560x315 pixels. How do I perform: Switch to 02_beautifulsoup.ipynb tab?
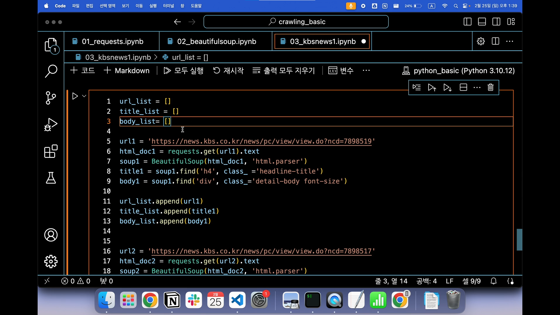coord(216,41)
